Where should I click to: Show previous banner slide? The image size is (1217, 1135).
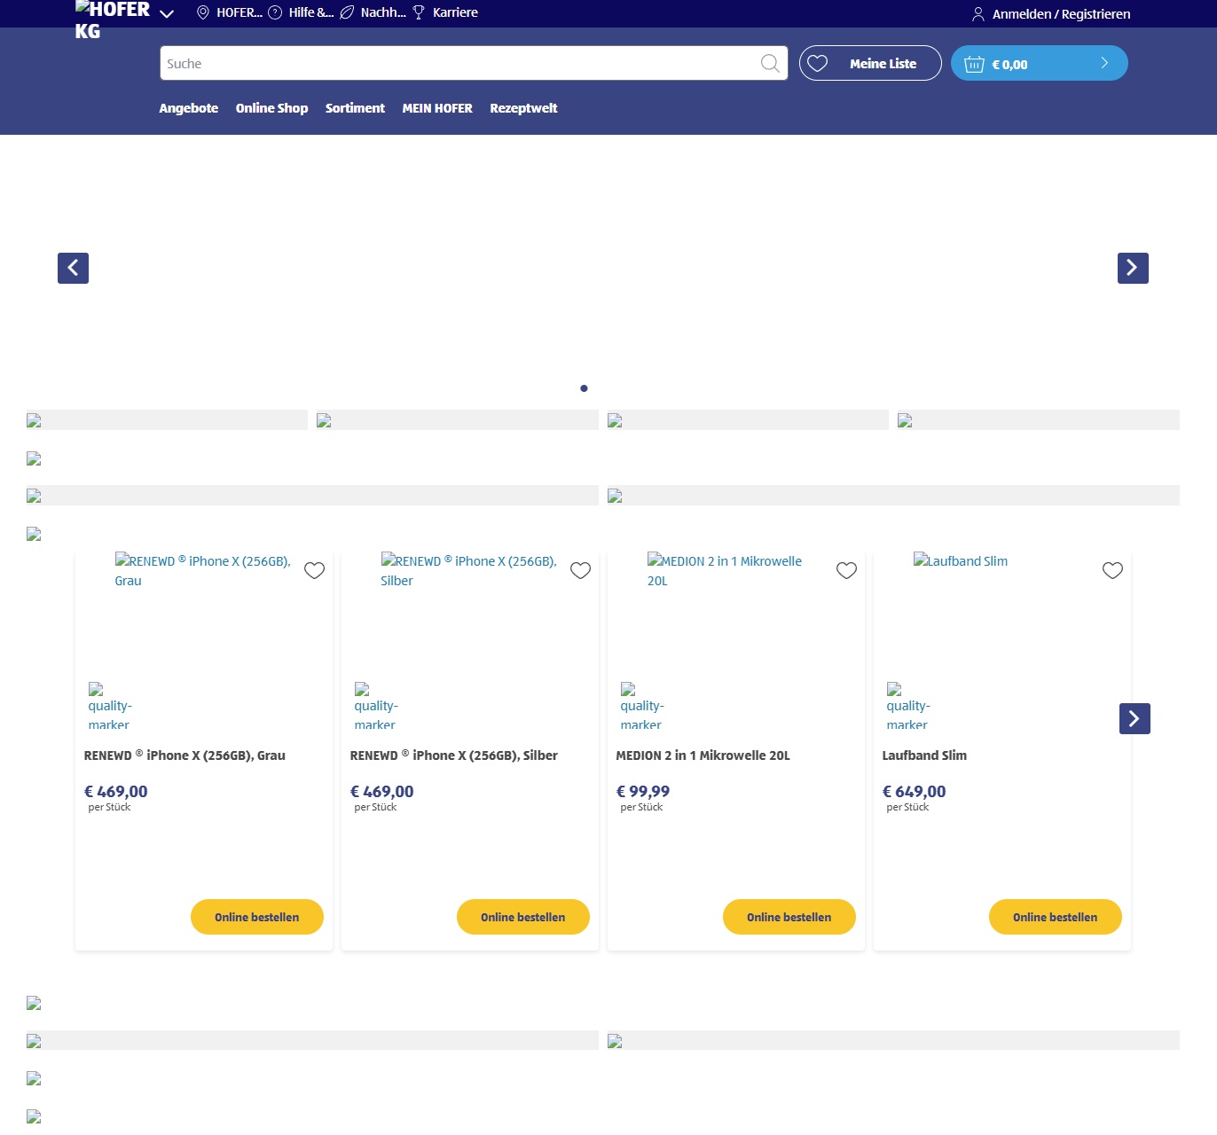(x=73, y=268)
